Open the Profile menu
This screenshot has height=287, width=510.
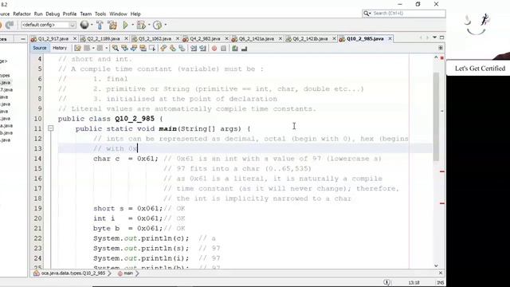coord(69,14)
